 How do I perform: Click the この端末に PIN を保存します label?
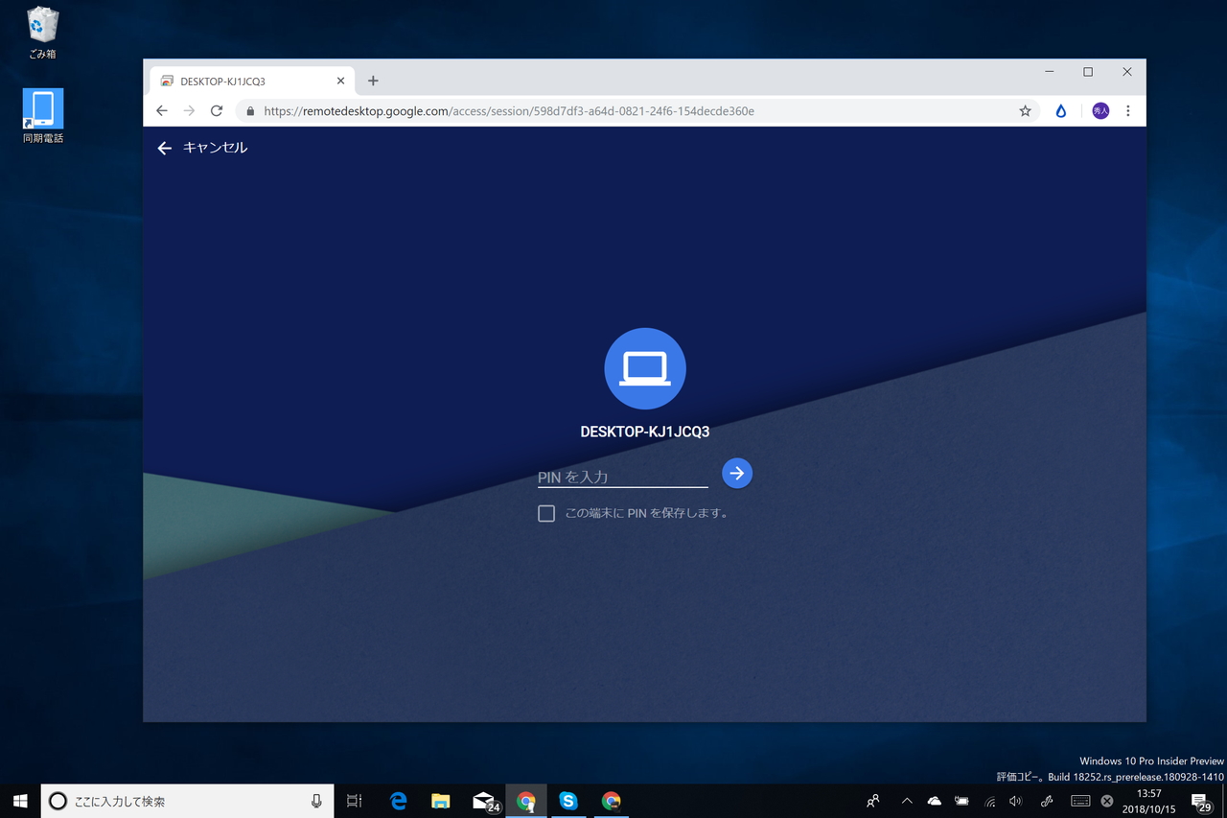647,513
